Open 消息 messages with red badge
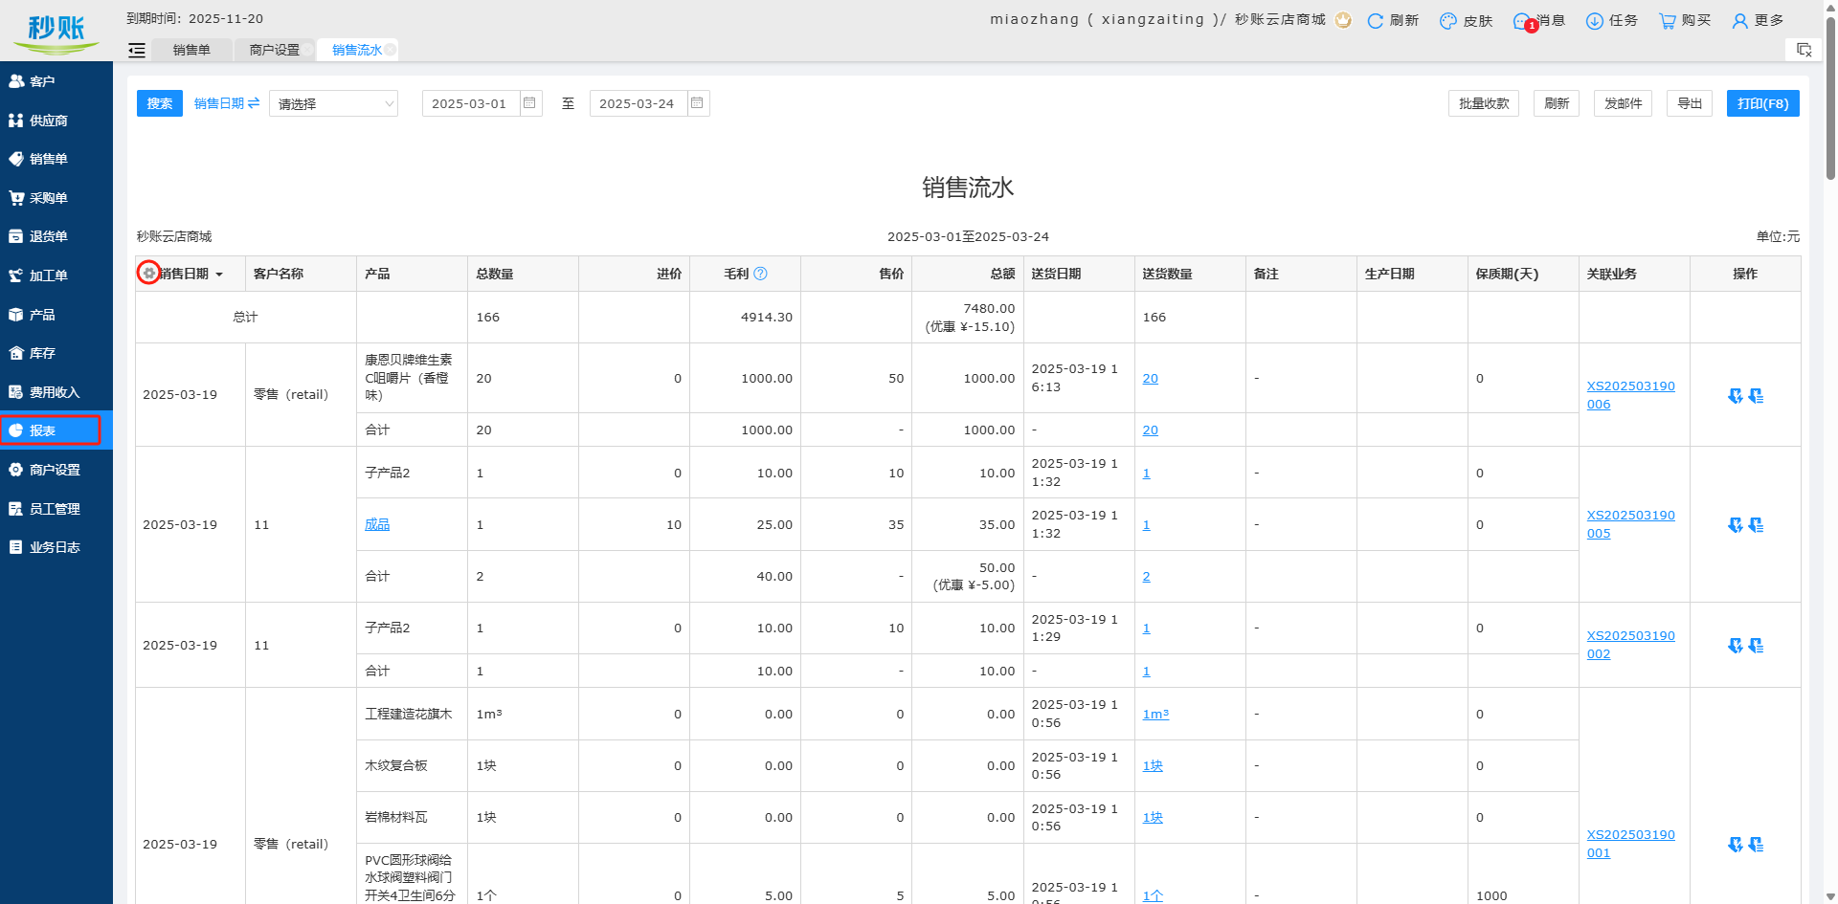The height and width of the screenshot is (904, 1838). [x=1539, y=20]
